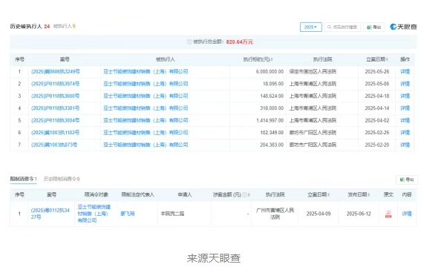Open the restricted legal representative's profile link
Image resolution: width=424 pixels, height=273 pixels.
(x=128, y=214)
